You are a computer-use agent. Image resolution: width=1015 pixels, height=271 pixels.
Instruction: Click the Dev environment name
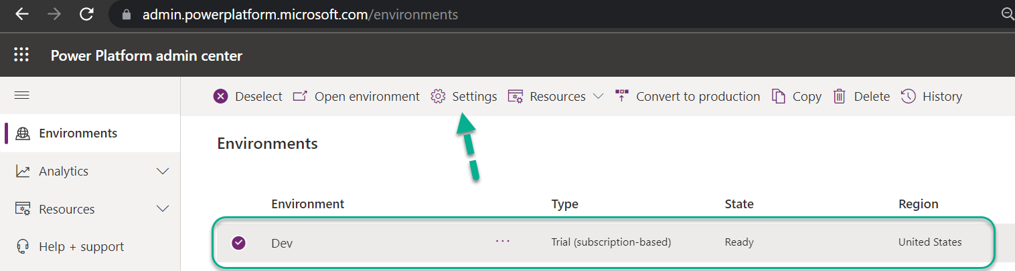coord(282,243)
